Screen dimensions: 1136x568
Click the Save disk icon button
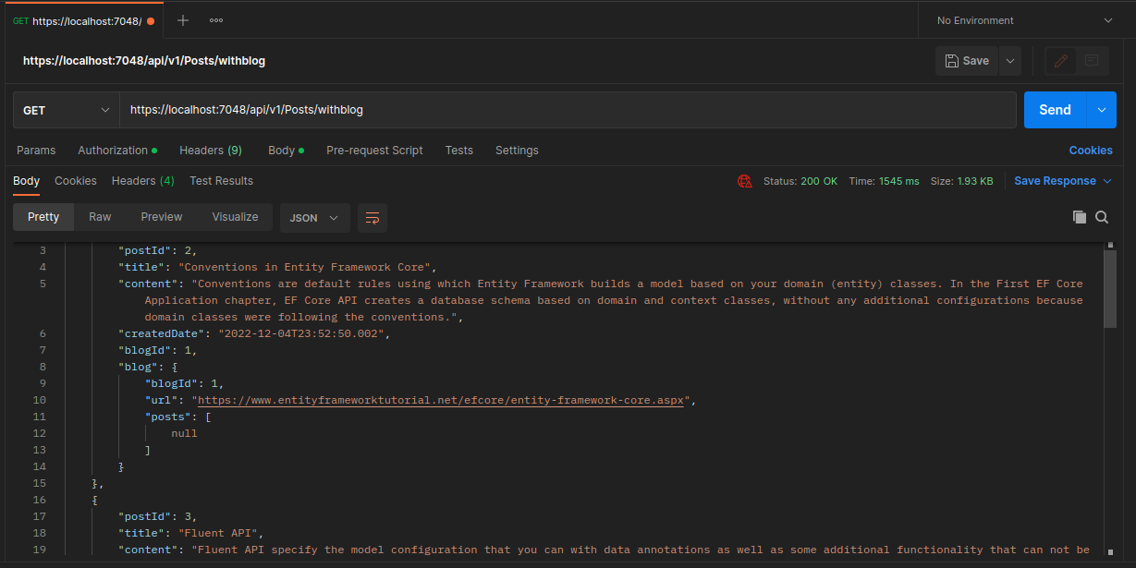[x=952, y=61]
